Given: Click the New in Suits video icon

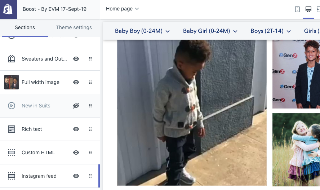Looking at the screenshot, I should pyautogui.click(x=12, y=106).
